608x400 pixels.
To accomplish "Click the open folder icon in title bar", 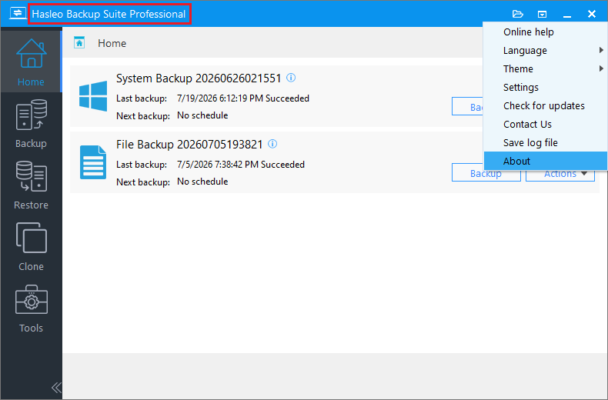I will [518, 15].
